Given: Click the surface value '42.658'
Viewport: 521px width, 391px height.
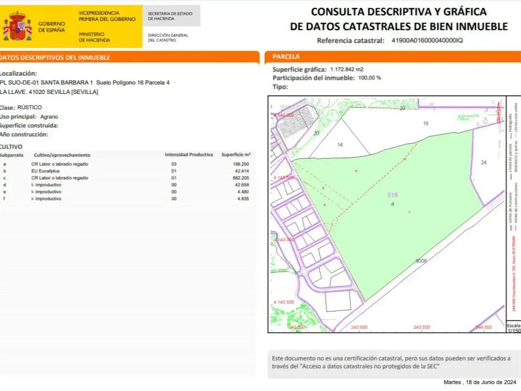Looking at the screenshot, I should coord(242,185).
